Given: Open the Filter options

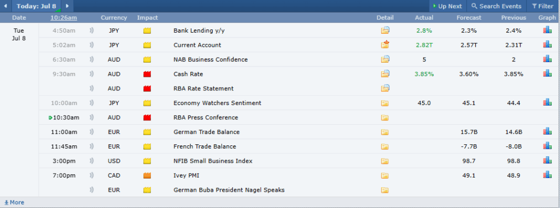Looking at the screenshot, I should [x=542, y=6].
